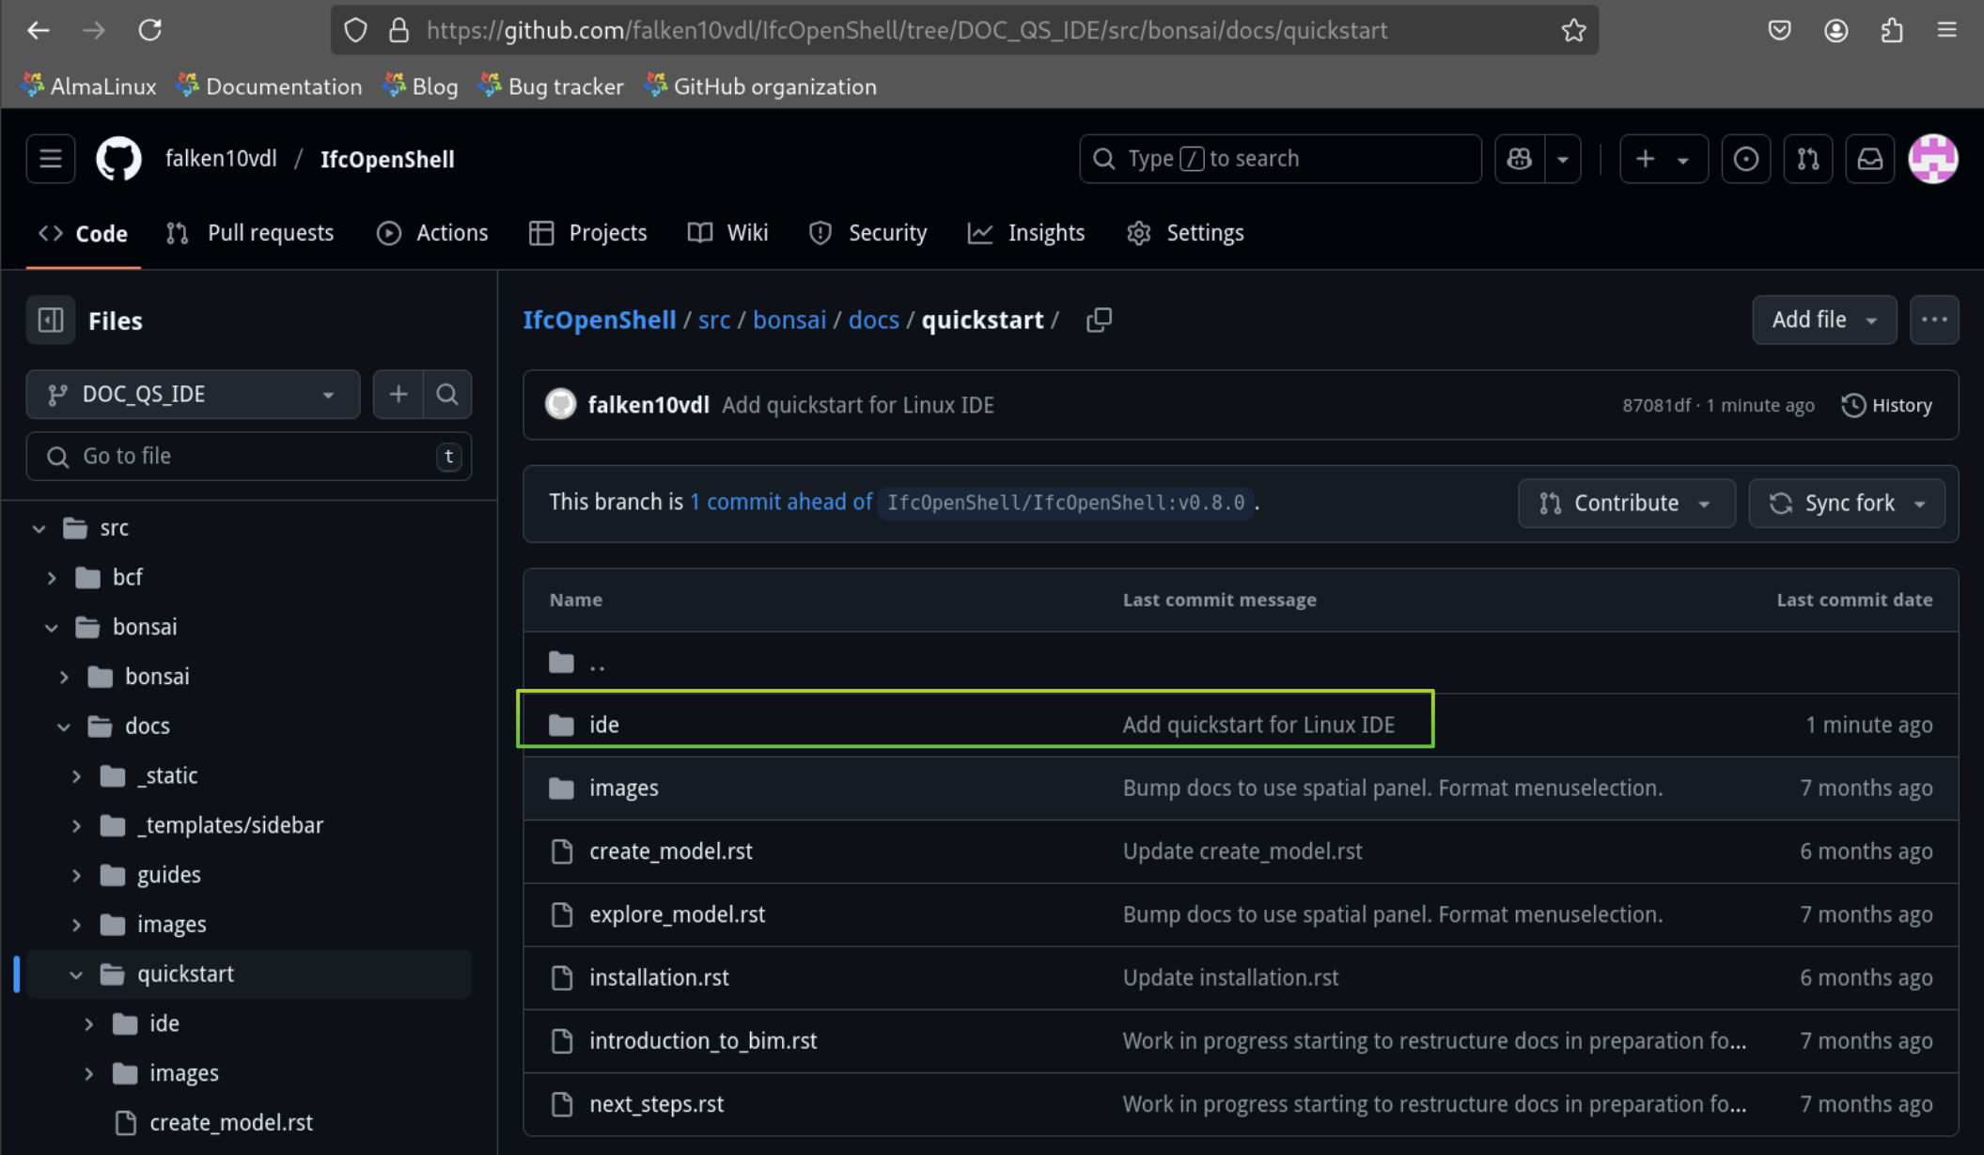The width and height of the screenshot is (1984, 1155).
Task: Open next_steps.rst in the file list
Action: pyautogui.click(x=656, y=1104)
